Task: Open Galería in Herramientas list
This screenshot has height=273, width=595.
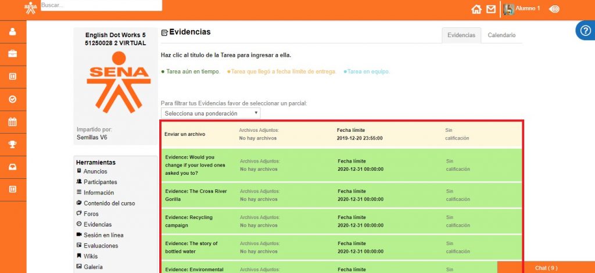Action: coord(93,267)
